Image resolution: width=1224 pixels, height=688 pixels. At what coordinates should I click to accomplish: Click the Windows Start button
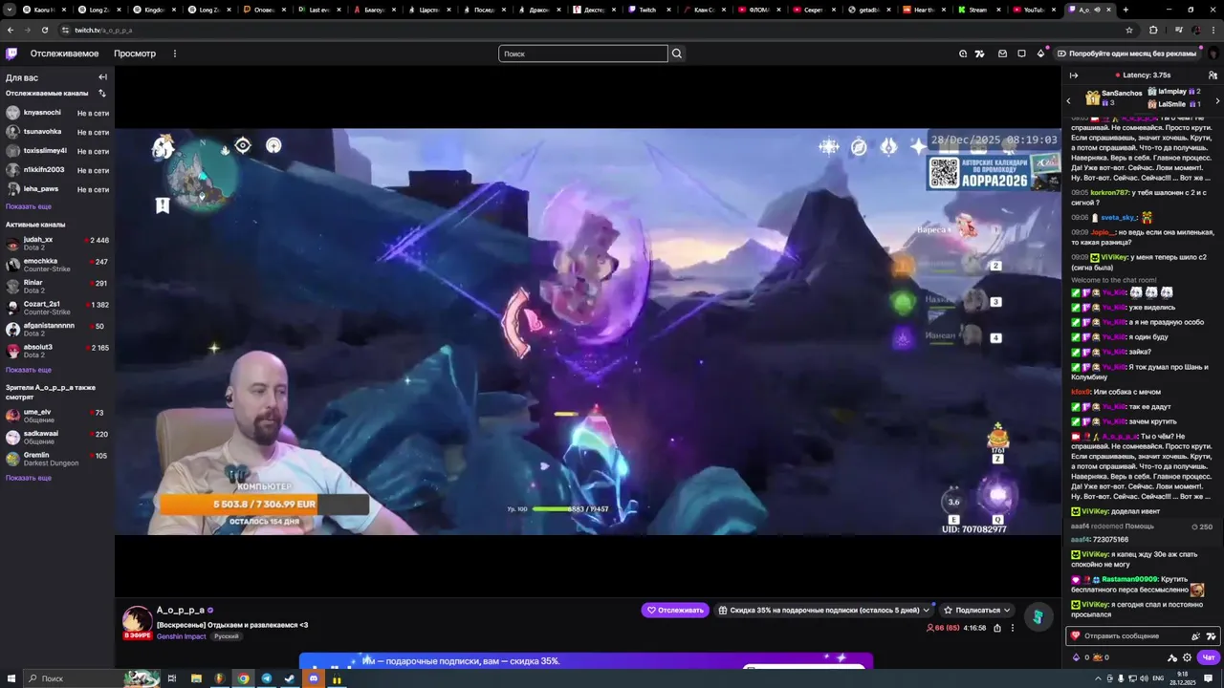coord(10,678)
